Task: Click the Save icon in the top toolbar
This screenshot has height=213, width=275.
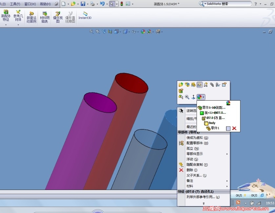Action: tap(83, 4)
